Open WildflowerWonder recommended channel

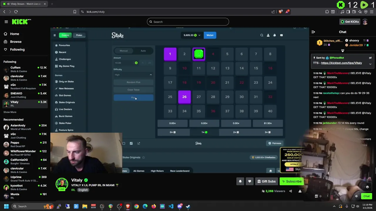[x=25, y=153]
